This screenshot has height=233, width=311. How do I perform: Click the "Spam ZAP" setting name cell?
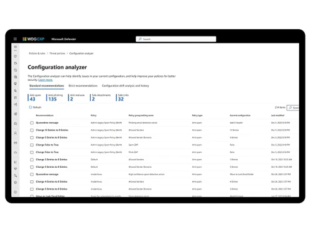click(133, 145)
